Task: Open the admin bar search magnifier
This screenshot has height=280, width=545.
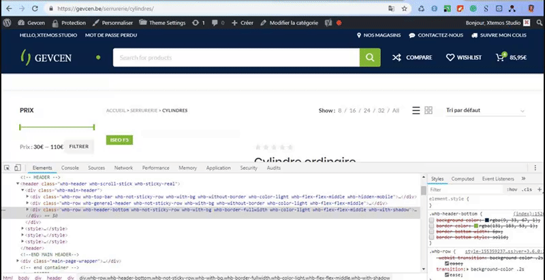Action: 539,23
